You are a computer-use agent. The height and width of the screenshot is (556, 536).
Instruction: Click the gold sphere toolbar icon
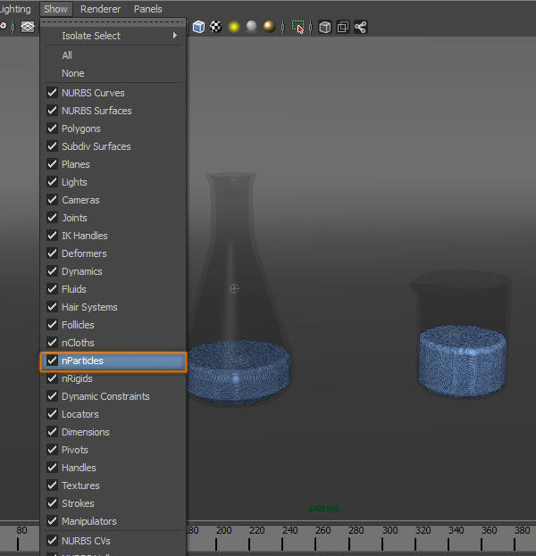pos(269,27)
